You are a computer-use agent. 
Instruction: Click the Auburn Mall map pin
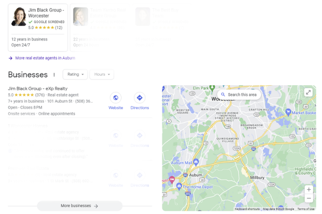tap(196, 162)
